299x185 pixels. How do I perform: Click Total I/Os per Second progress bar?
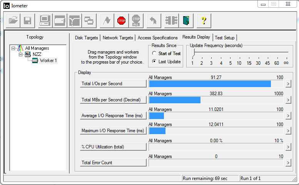tap(216, 84)
